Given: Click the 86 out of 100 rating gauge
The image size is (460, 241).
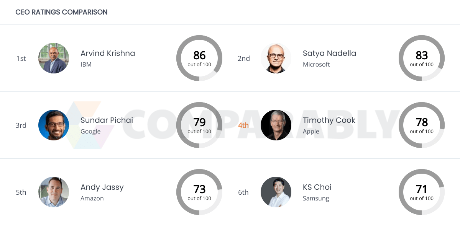Looking at the screenshot, I should tap(199, 58).
